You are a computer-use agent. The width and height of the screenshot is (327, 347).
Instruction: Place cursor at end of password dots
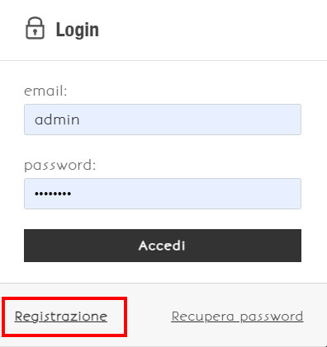click(72, 194)
